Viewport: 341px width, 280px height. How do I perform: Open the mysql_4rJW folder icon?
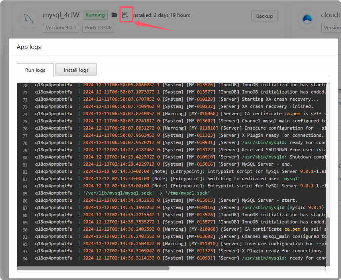[x=114, y=15]
